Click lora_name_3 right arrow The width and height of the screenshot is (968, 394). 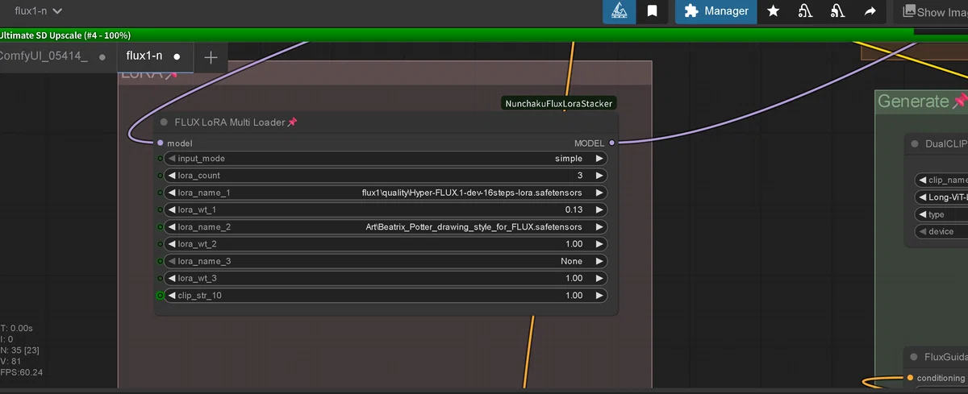click(x=599, y=261)
